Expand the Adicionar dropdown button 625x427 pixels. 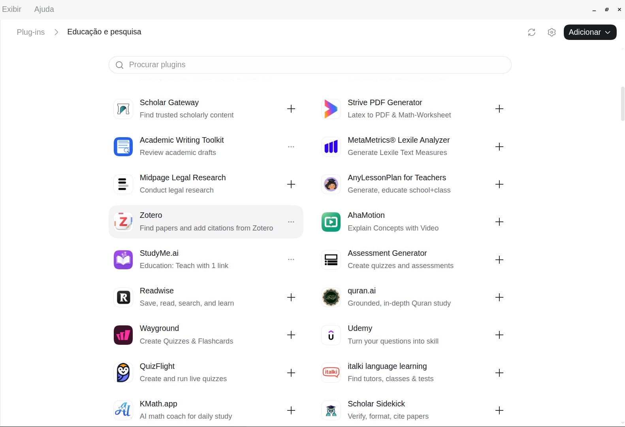tap(590, 32)
